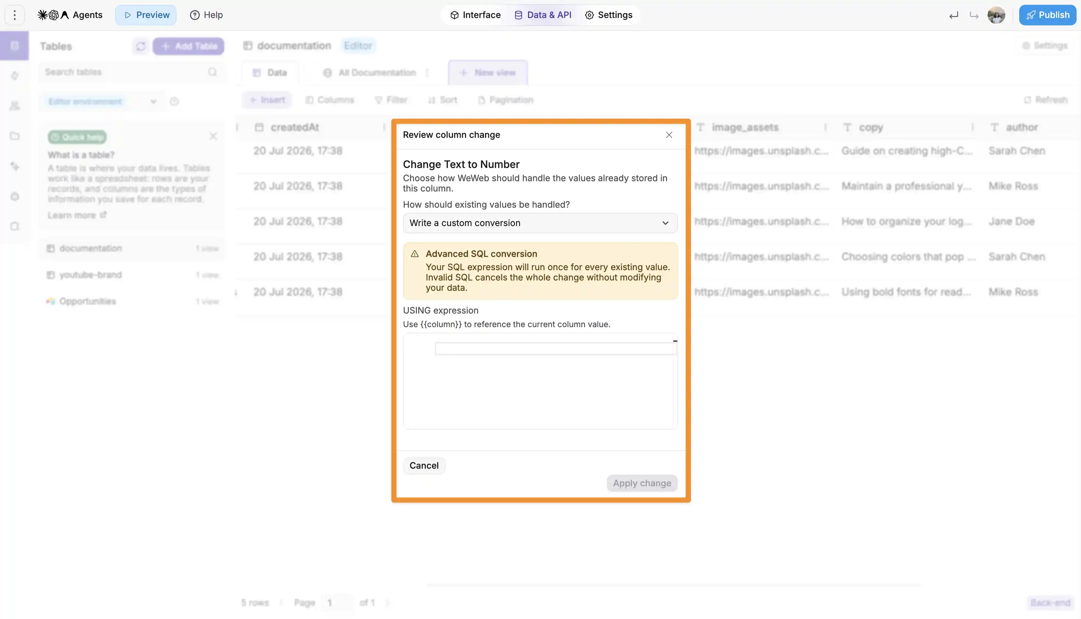Open the three-dot main menu icon
The height and width of the screenshot is (619, 1081).
(x=14, y=15)
